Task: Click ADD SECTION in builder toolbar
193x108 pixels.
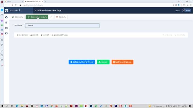Action: [22, 35]
